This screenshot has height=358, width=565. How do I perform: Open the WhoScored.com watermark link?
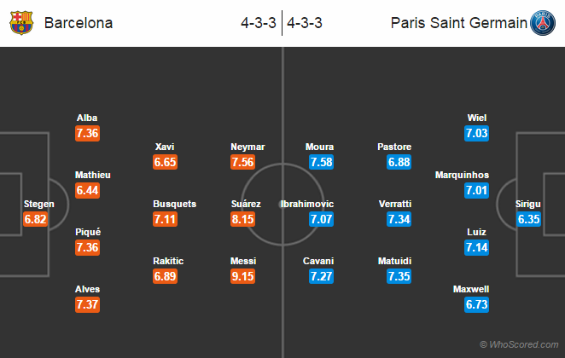(x=519, y=344)
